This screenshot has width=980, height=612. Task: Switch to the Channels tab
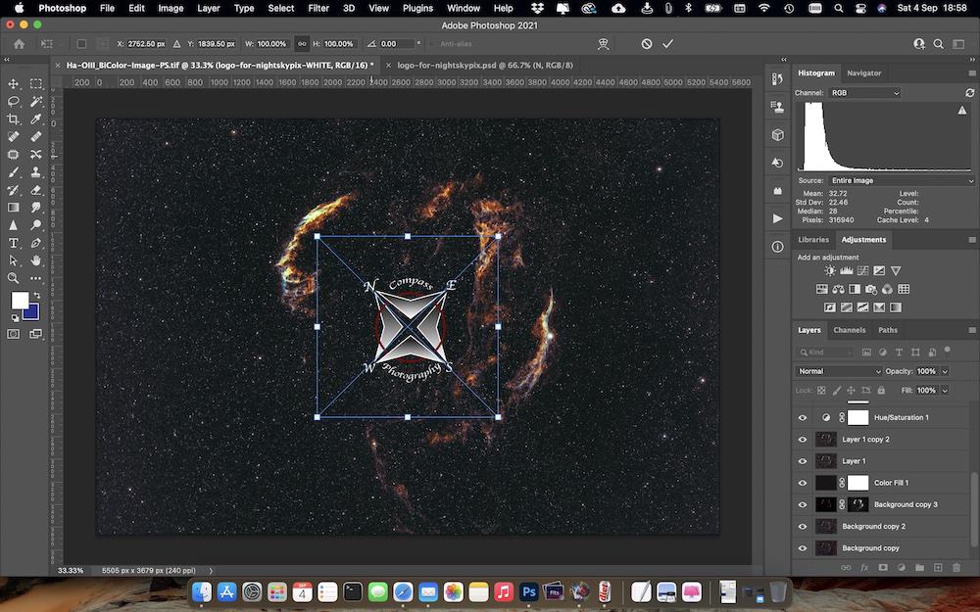coord(850,330)
